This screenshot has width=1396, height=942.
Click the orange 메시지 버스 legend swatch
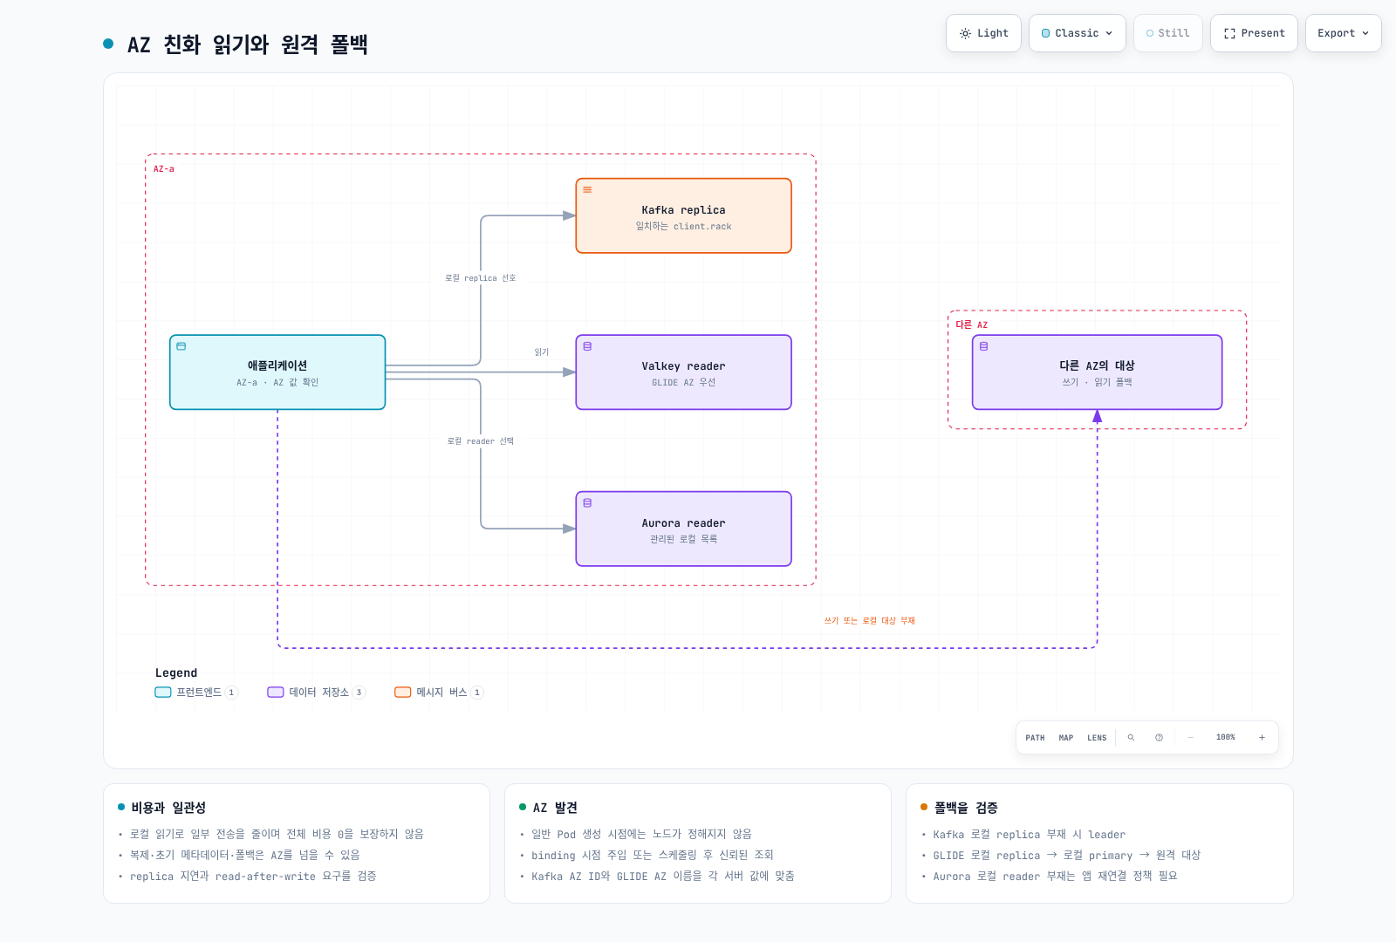tap(402, 693)
